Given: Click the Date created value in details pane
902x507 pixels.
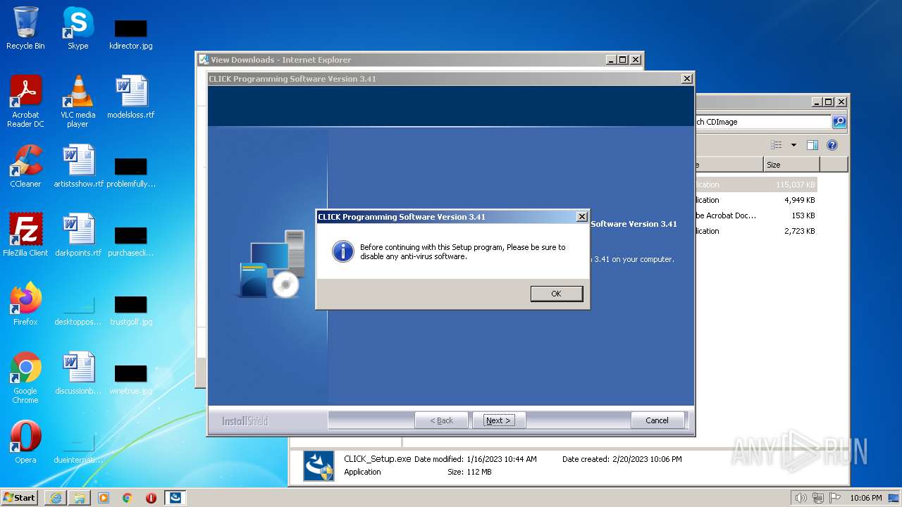Looking at the screenshot, I should coord(648,459).
